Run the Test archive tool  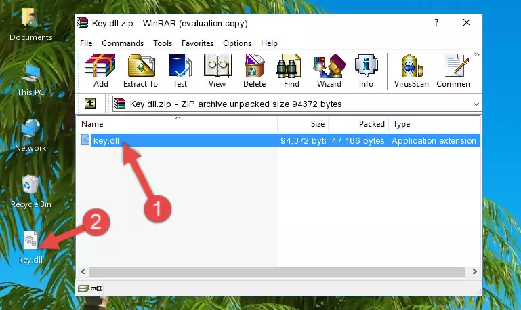tap(180, 71)
